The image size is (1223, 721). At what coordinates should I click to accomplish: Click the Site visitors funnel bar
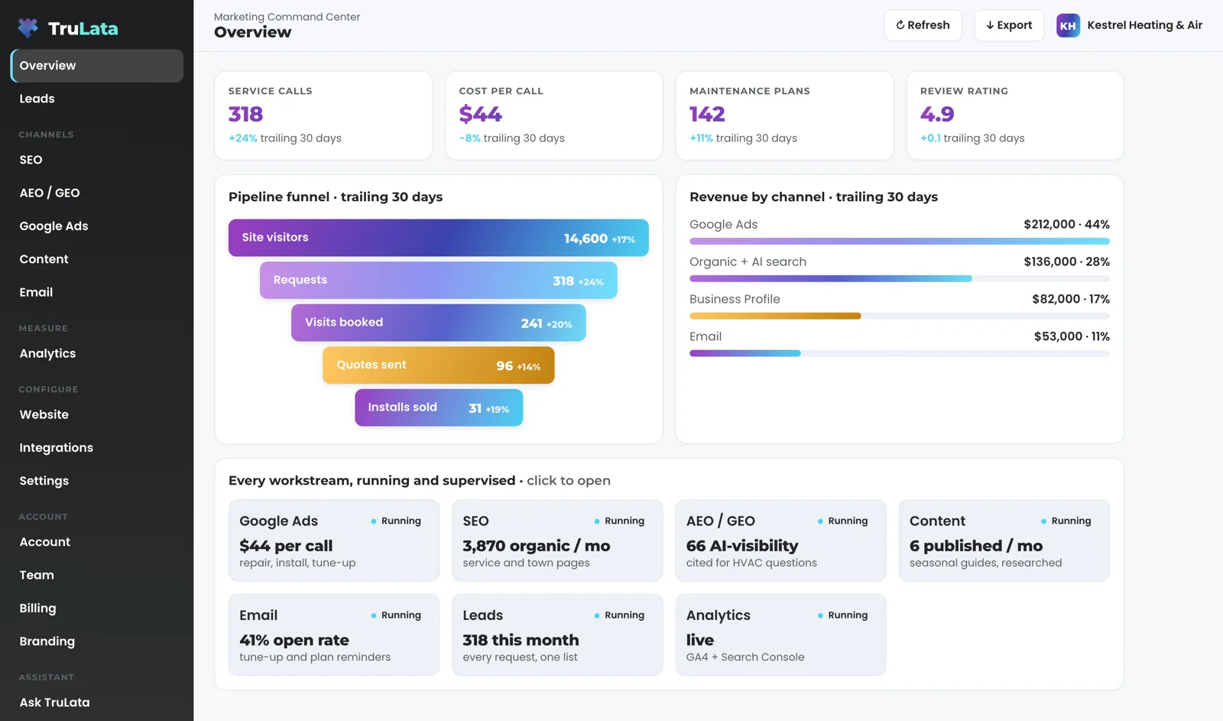click(439, 238)
